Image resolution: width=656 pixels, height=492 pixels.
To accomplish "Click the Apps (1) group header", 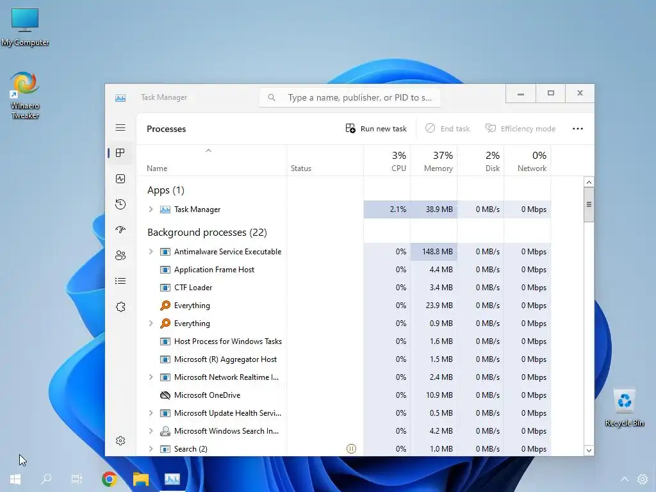I will [166, 190].
